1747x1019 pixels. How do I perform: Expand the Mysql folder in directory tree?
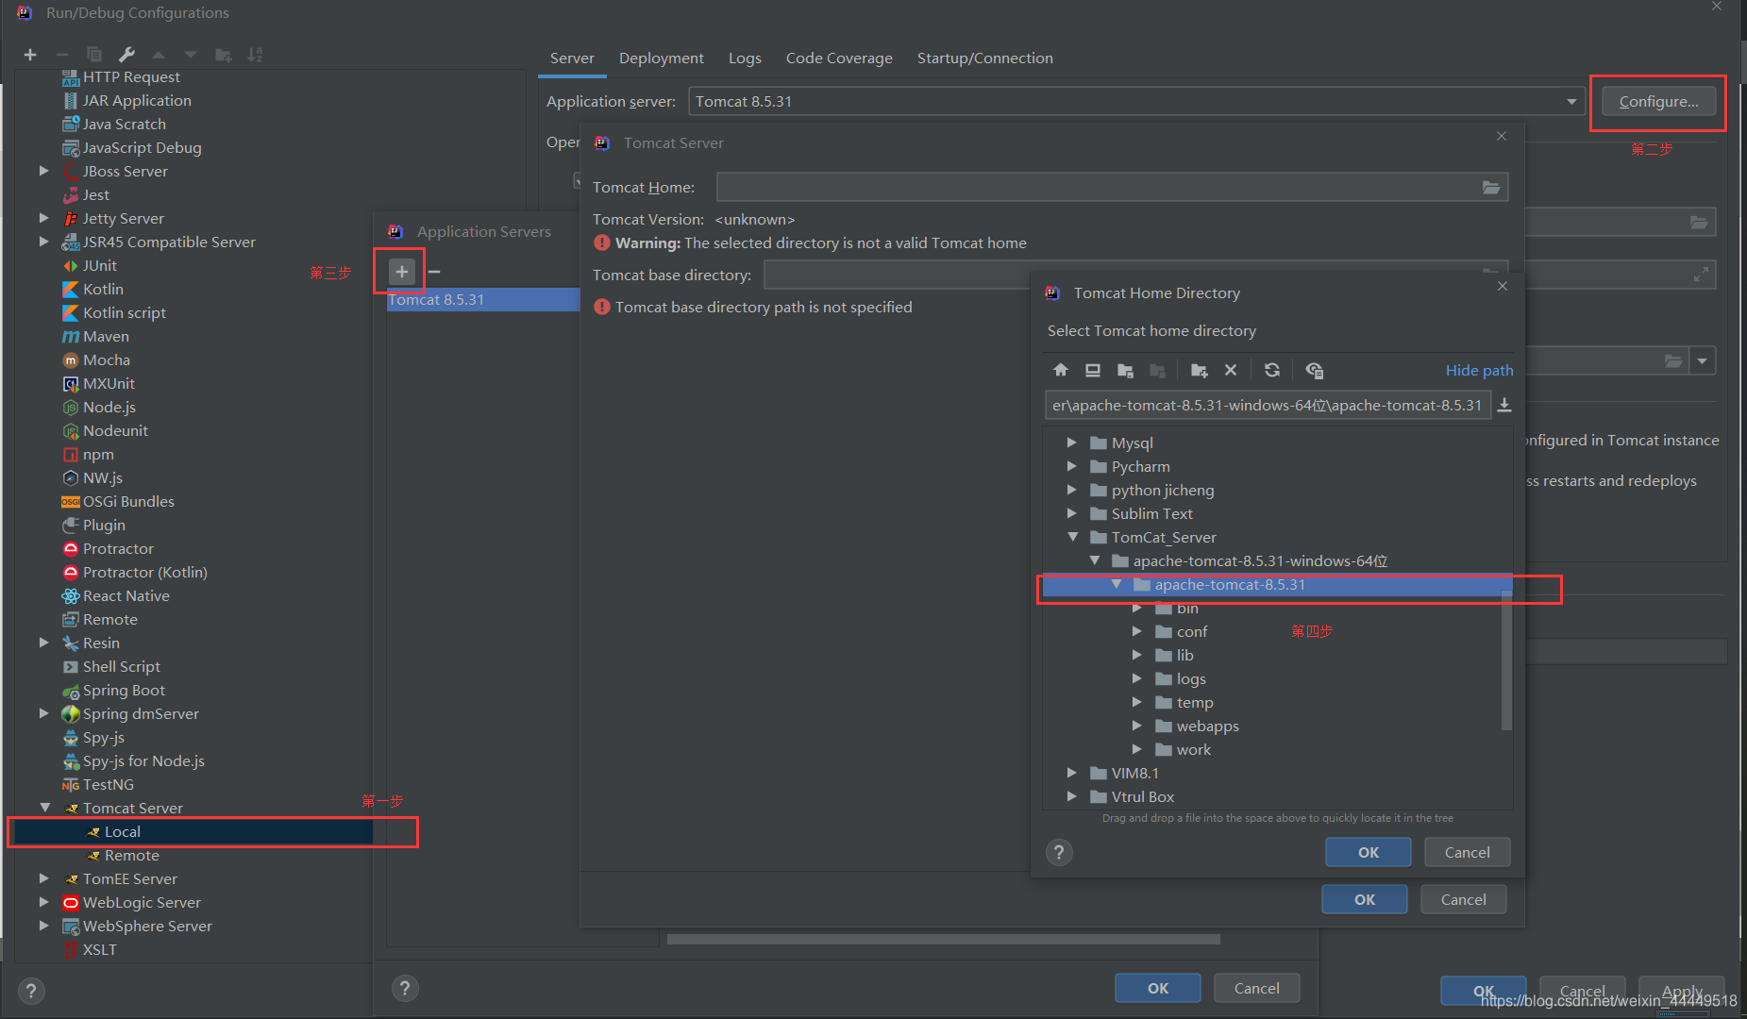pos(1071,443)
